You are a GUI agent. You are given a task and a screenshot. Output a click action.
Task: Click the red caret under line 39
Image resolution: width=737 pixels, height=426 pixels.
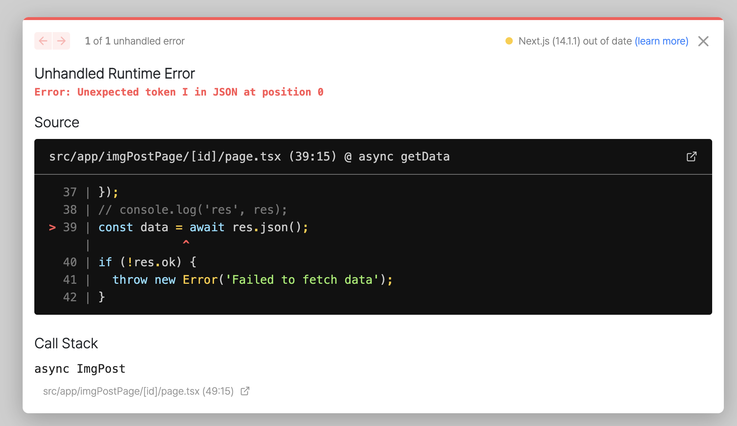click(x=186, y=242)
